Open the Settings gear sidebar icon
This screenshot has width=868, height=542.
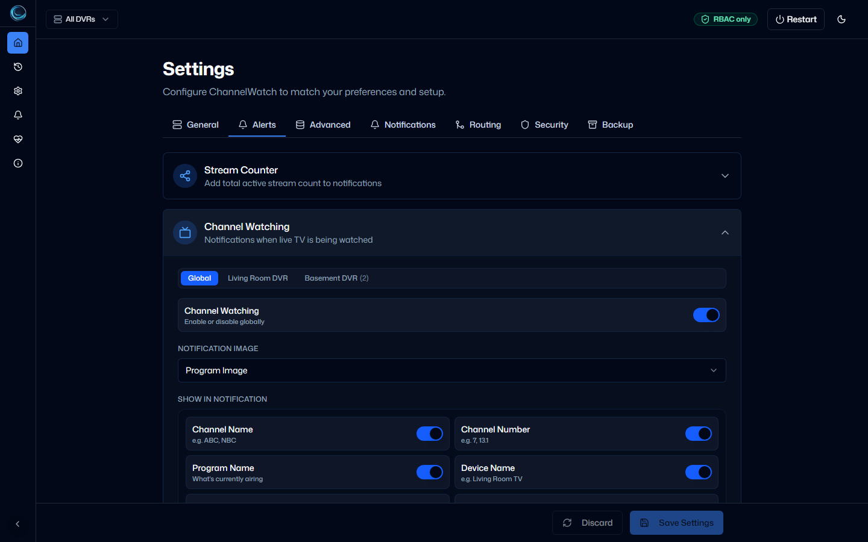[18, 91]
